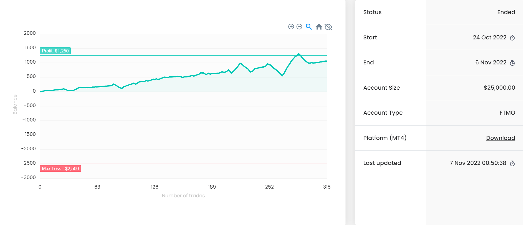Click the Max Loss: -$2,500 annotation label

tap(60, 168)
